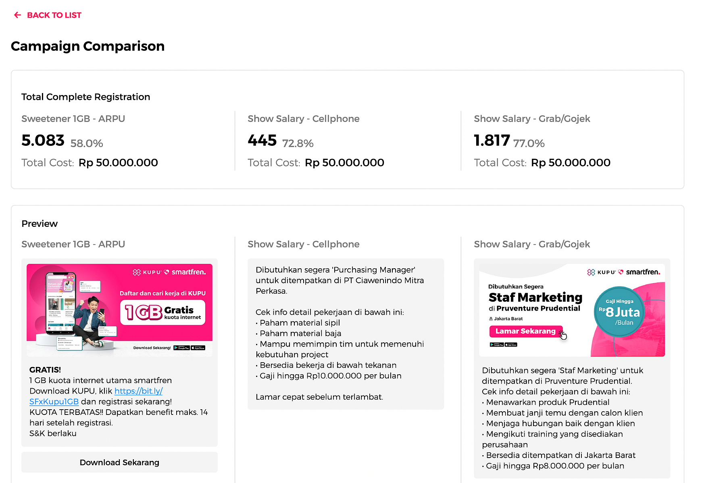Click the Download Sekarang button

(x=119, y=462)
